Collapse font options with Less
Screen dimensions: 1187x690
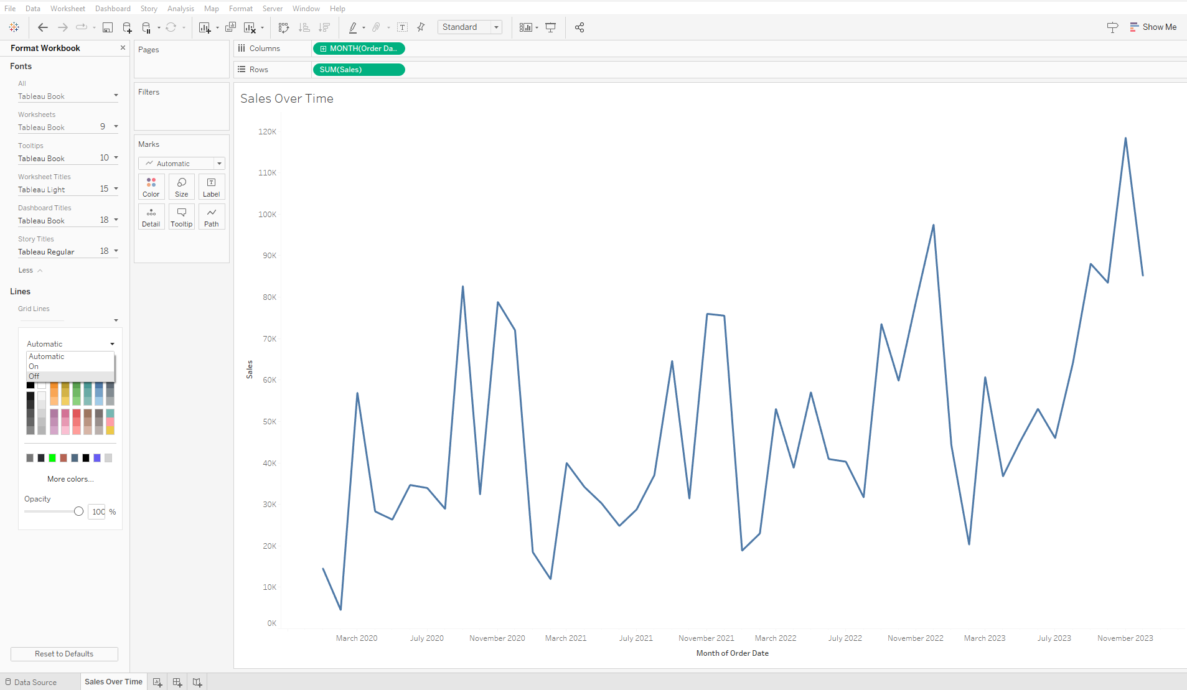tap(30, 270)
